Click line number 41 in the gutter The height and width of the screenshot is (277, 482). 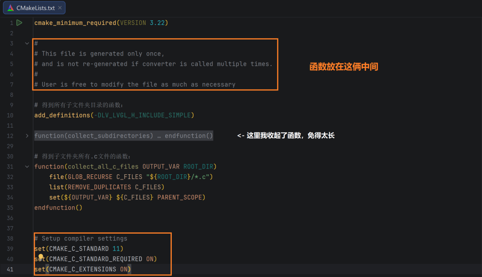click(10, 269)
